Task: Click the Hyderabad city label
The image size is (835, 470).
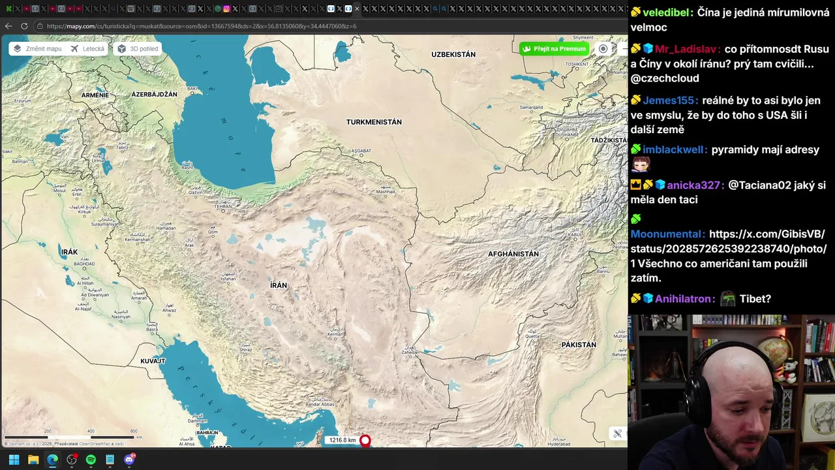Action: point(559,444)
